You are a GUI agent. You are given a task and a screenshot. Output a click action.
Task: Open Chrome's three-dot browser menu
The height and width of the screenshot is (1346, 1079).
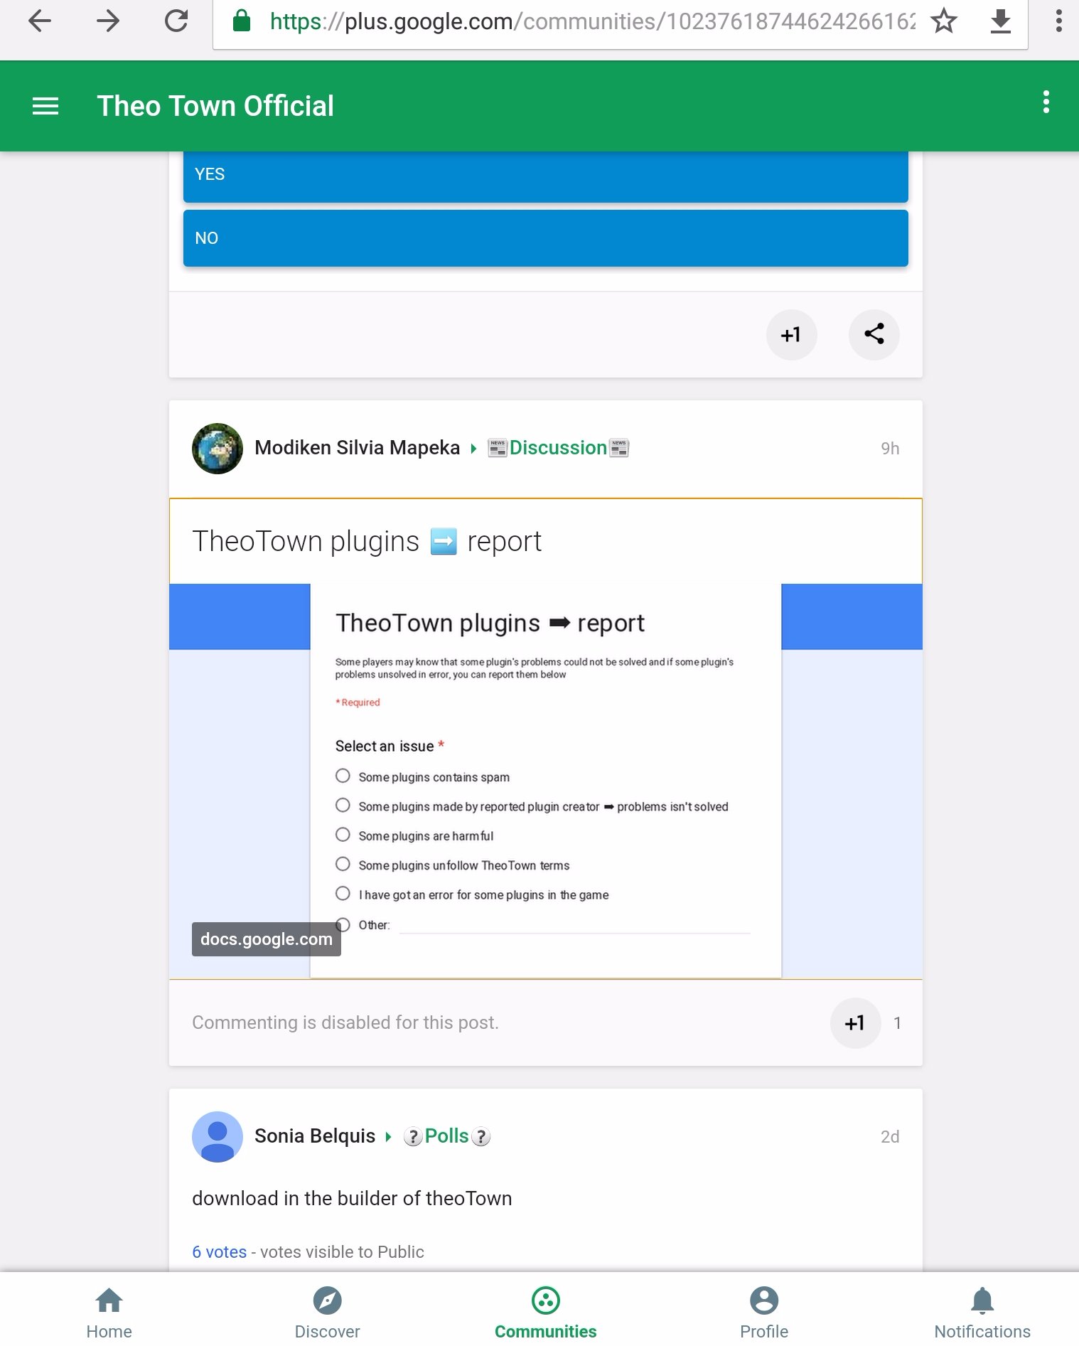1058,21
